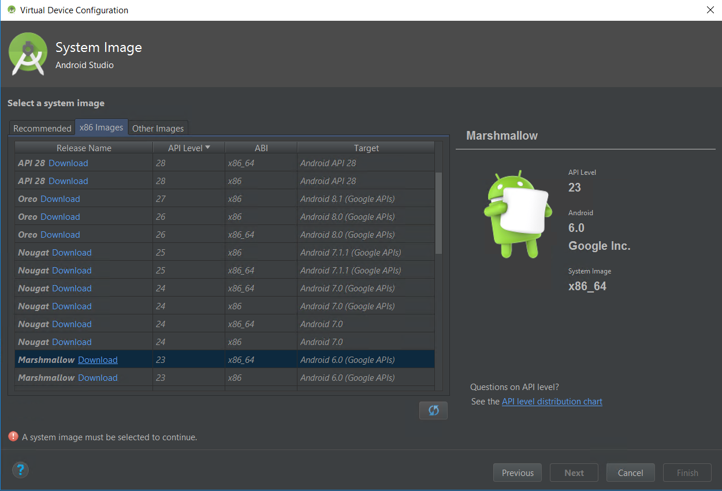Toggle the API Level sort arrow
This screenshot has height=491, width=722.
[207, 148]
